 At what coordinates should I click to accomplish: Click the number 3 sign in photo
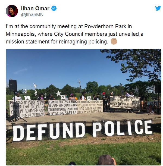click(x=89, y=98)
